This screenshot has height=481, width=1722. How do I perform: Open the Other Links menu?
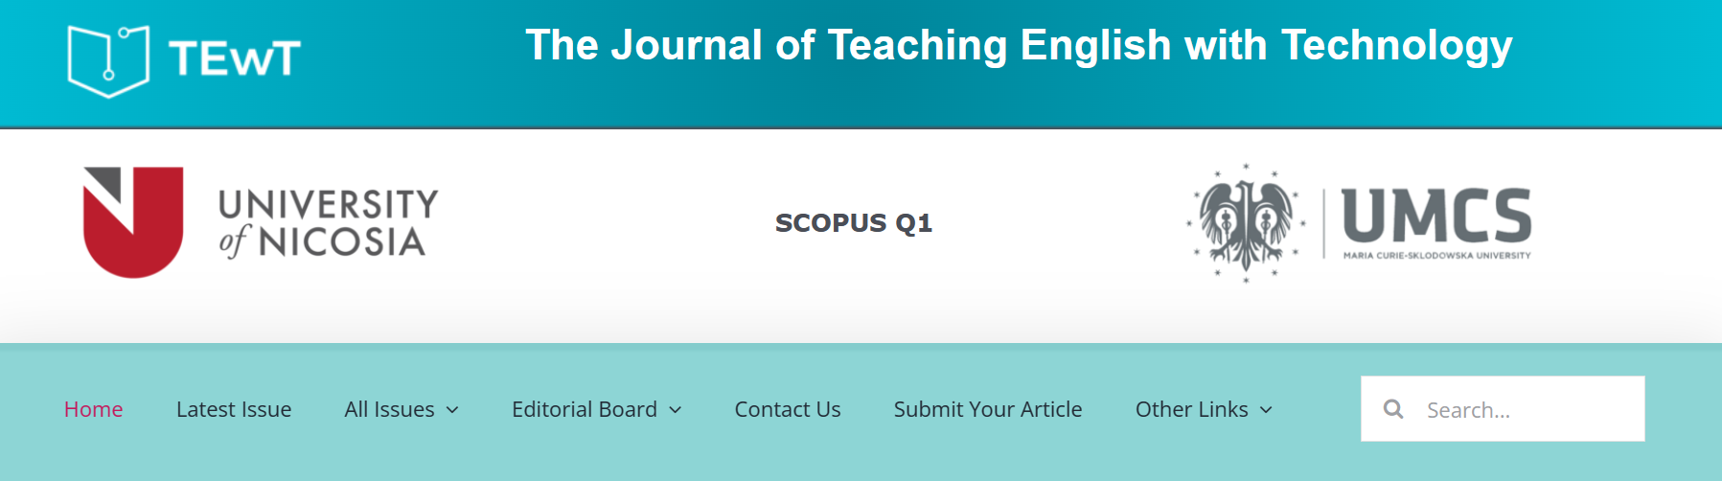[1191, 409]
